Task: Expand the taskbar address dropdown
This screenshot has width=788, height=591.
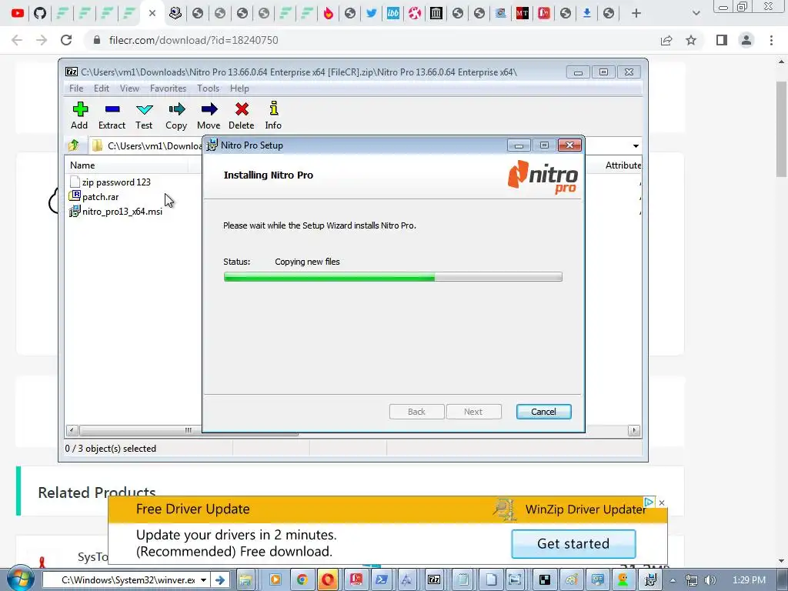Action: click(203, 580)
